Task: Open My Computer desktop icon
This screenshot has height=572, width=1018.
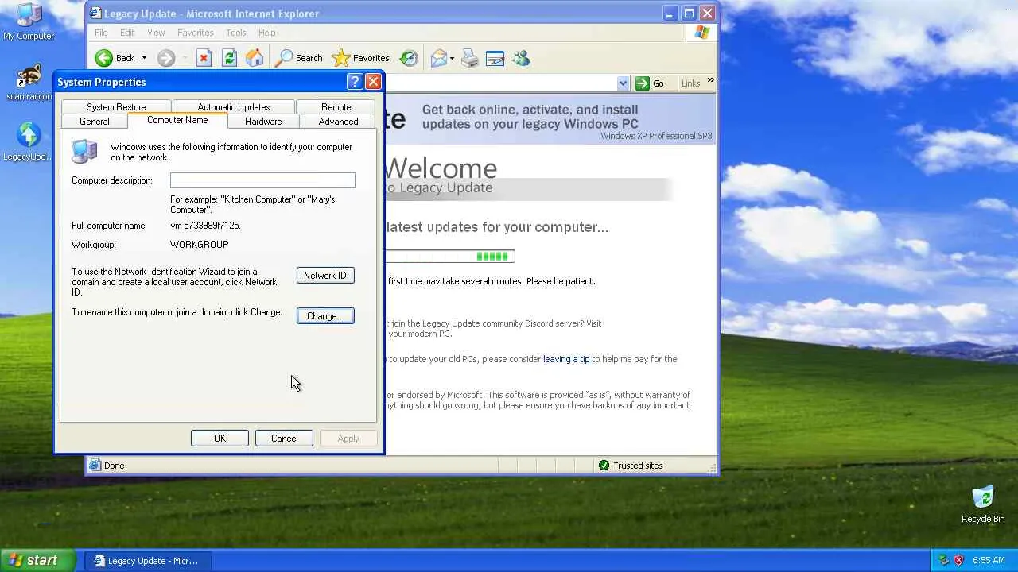Action: point(29,22)
